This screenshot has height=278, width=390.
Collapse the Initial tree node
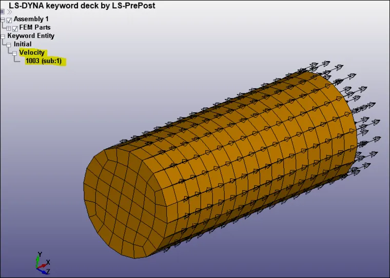[8, 45]
